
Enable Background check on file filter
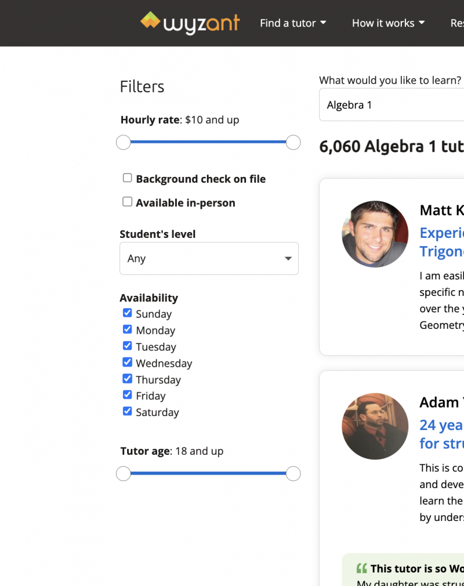pyautogui.click(x=127, y=178)
